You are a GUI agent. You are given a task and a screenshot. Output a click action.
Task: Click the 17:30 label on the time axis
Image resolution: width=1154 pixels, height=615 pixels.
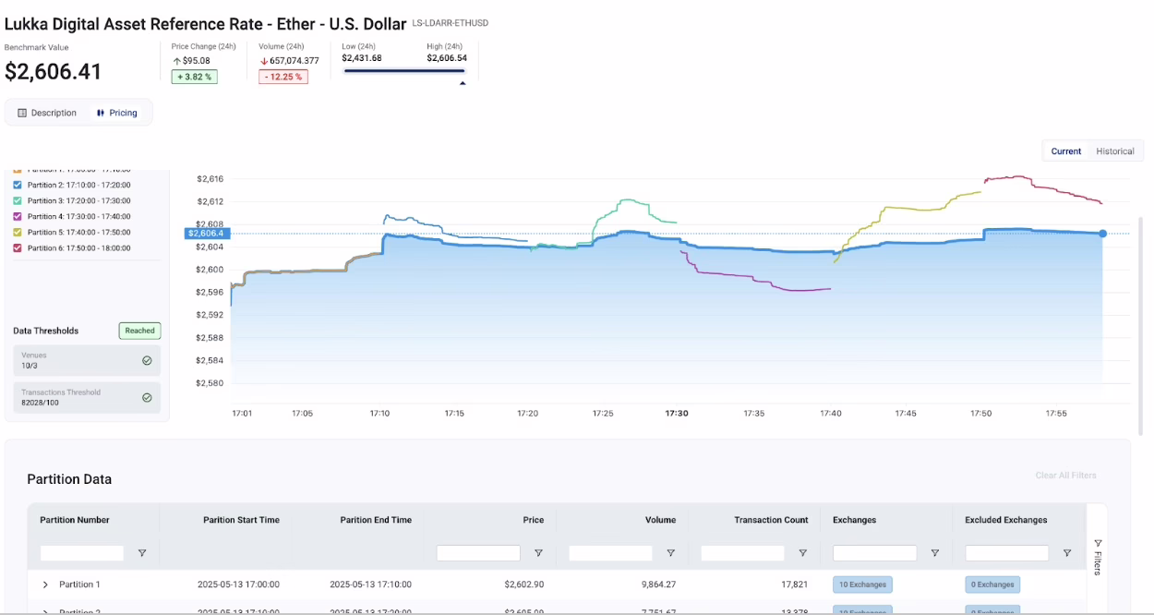pyautogui.click(x=677, y=414)
